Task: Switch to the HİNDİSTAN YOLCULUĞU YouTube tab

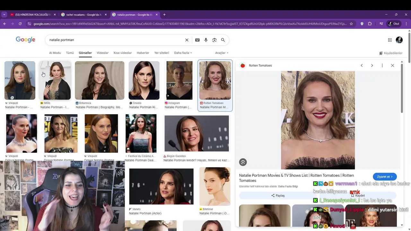Action: pos(33,15)
